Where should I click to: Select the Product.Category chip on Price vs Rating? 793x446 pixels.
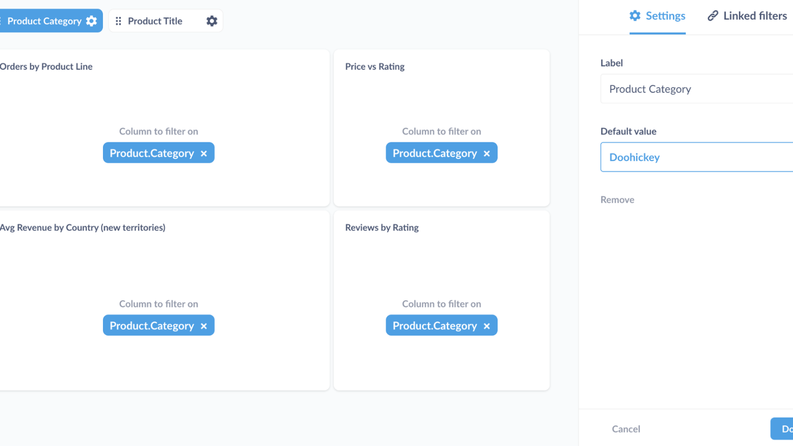(x=434, y=152)
